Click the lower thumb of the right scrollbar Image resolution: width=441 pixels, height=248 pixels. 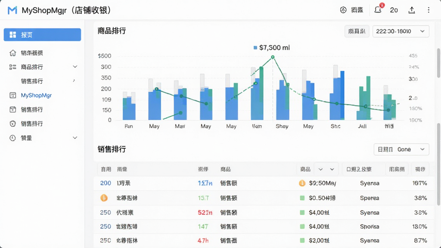(x=438, y=164)
